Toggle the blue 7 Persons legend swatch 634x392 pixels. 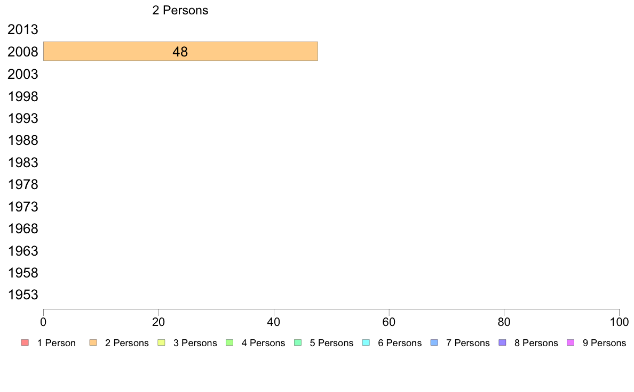point(434,342)
